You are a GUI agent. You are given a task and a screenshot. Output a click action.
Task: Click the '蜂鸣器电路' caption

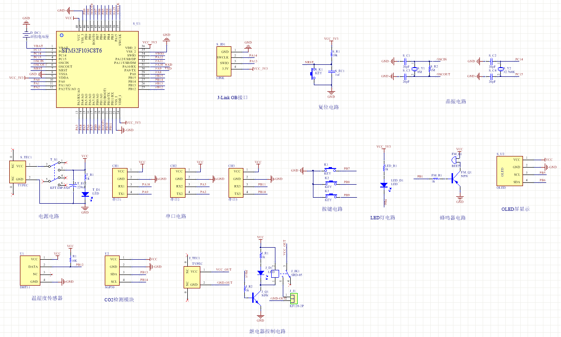(453, 218)
